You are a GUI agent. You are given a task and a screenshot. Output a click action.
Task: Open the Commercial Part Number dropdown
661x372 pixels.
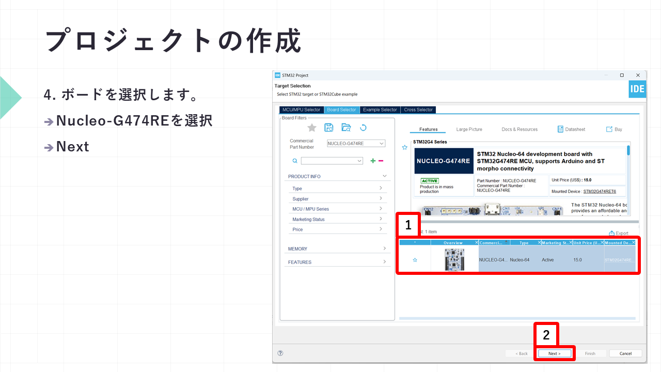tap(356, 143)
